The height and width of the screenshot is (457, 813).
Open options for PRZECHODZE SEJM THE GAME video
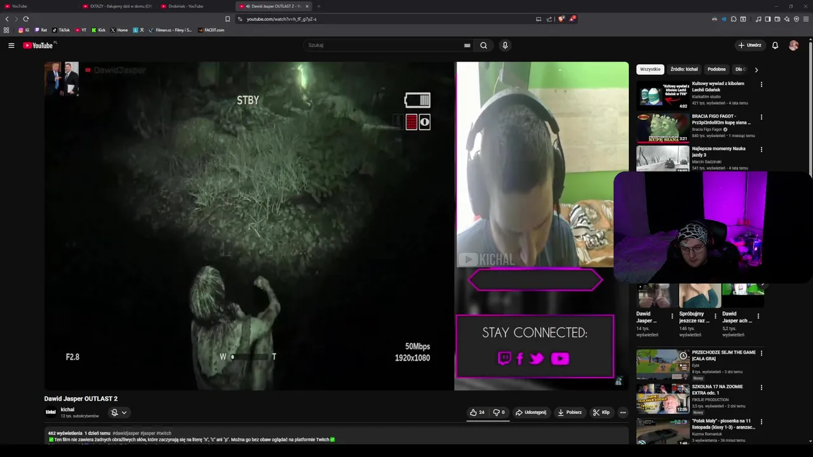761,353
